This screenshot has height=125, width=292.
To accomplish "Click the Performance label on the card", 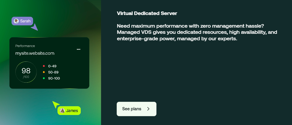I will point(25,46).
